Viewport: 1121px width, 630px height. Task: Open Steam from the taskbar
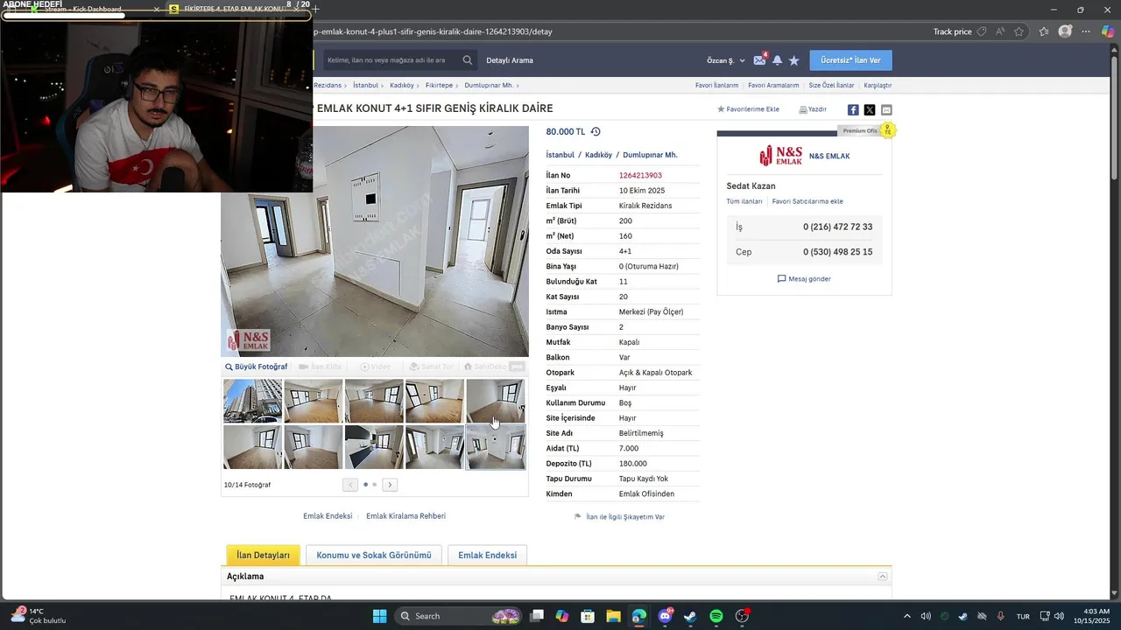(x=690, y=616)
